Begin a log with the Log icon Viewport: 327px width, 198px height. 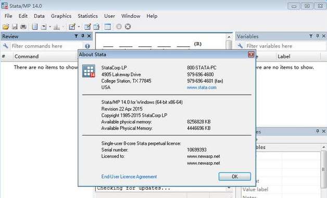pos(34,27)
